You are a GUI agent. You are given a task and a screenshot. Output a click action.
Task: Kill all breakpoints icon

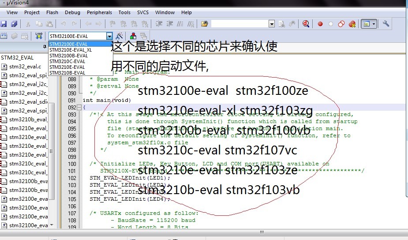click(x=352, y=24)
